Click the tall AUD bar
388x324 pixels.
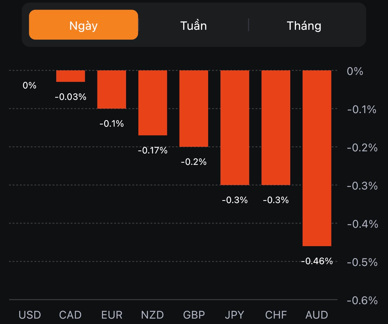[x=317, y=158]
